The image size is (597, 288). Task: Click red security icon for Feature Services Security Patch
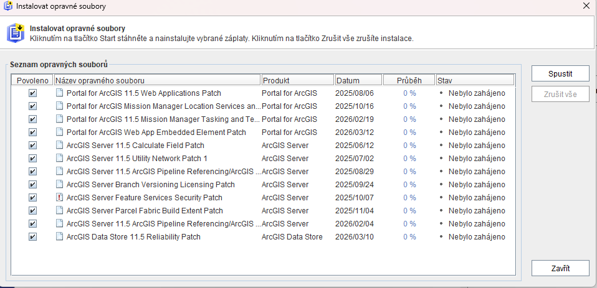pyautogui.click(x=59, y=198)
